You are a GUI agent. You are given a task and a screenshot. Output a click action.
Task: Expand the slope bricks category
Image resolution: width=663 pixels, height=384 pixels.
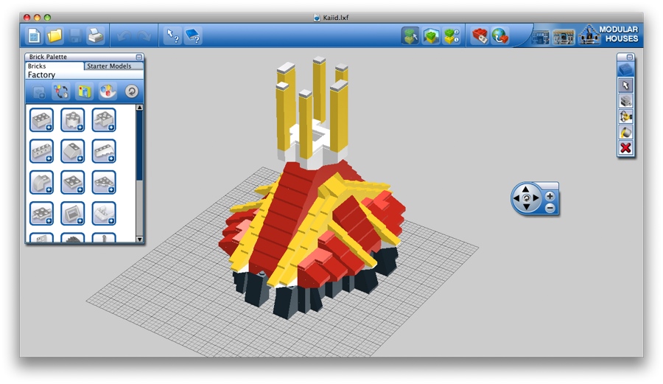[x=73, y=151]
